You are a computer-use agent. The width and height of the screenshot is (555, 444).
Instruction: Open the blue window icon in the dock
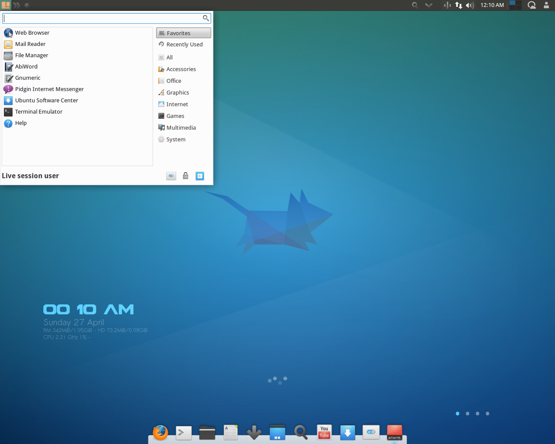277,432
